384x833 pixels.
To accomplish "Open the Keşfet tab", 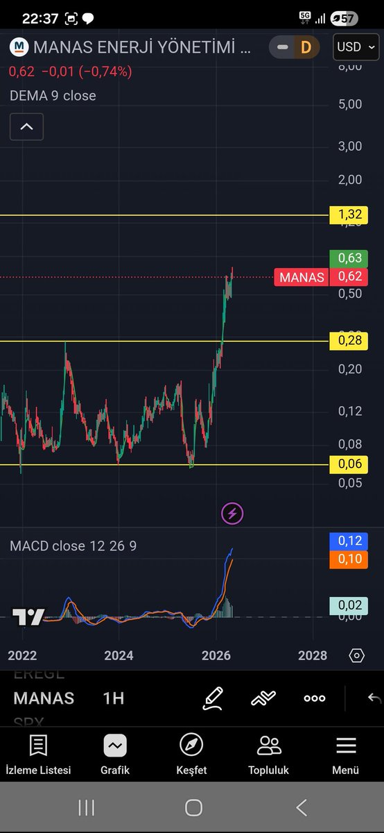I will (191, 755).
